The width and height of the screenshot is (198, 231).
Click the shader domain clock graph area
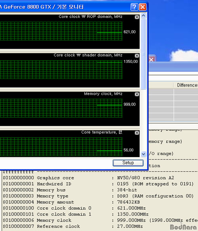[61, 69]
